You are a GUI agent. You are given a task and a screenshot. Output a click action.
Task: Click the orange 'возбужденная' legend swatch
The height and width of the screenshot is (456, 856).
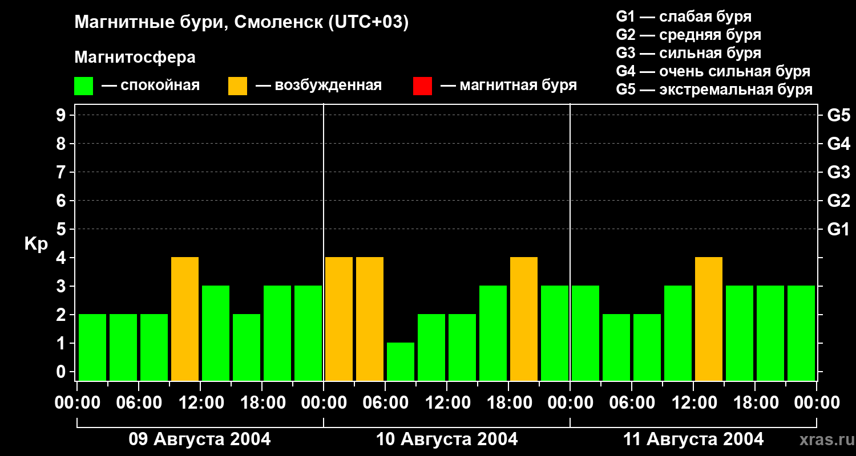point(237,86)
